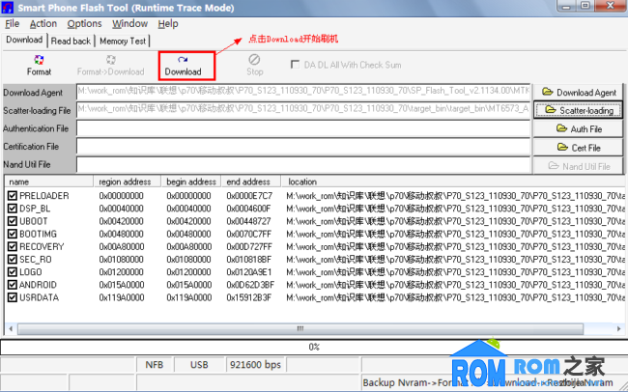This screenshot has height=392, width=628.
Task: Open the Options menu
Action: click(x=84, y=24)
